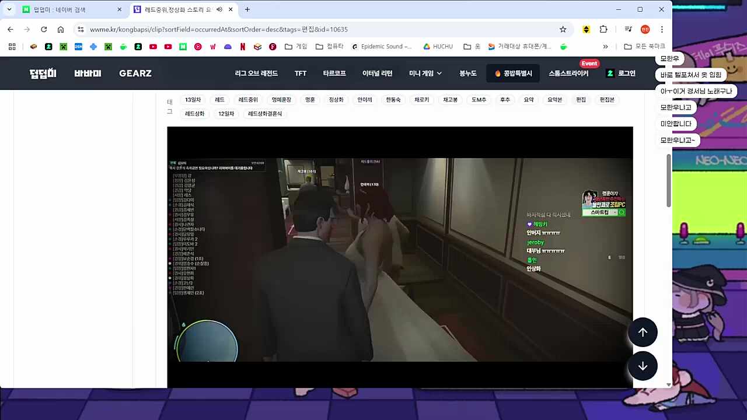
Task: Open 이터널 리턴 menu item
Action: click(x=377, y=73)
